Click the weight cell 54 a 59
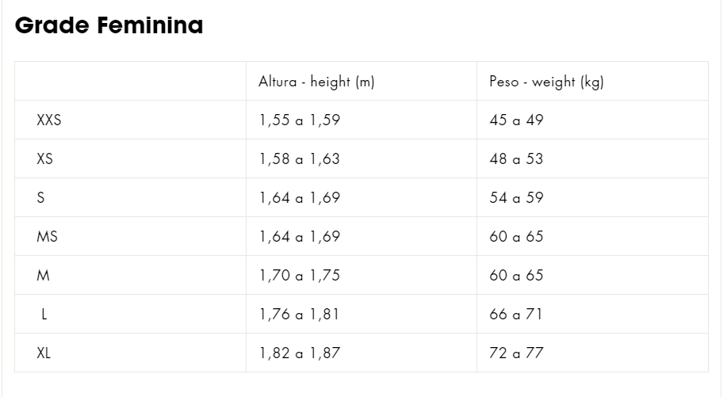727x397 pixels. coord(516,198)
